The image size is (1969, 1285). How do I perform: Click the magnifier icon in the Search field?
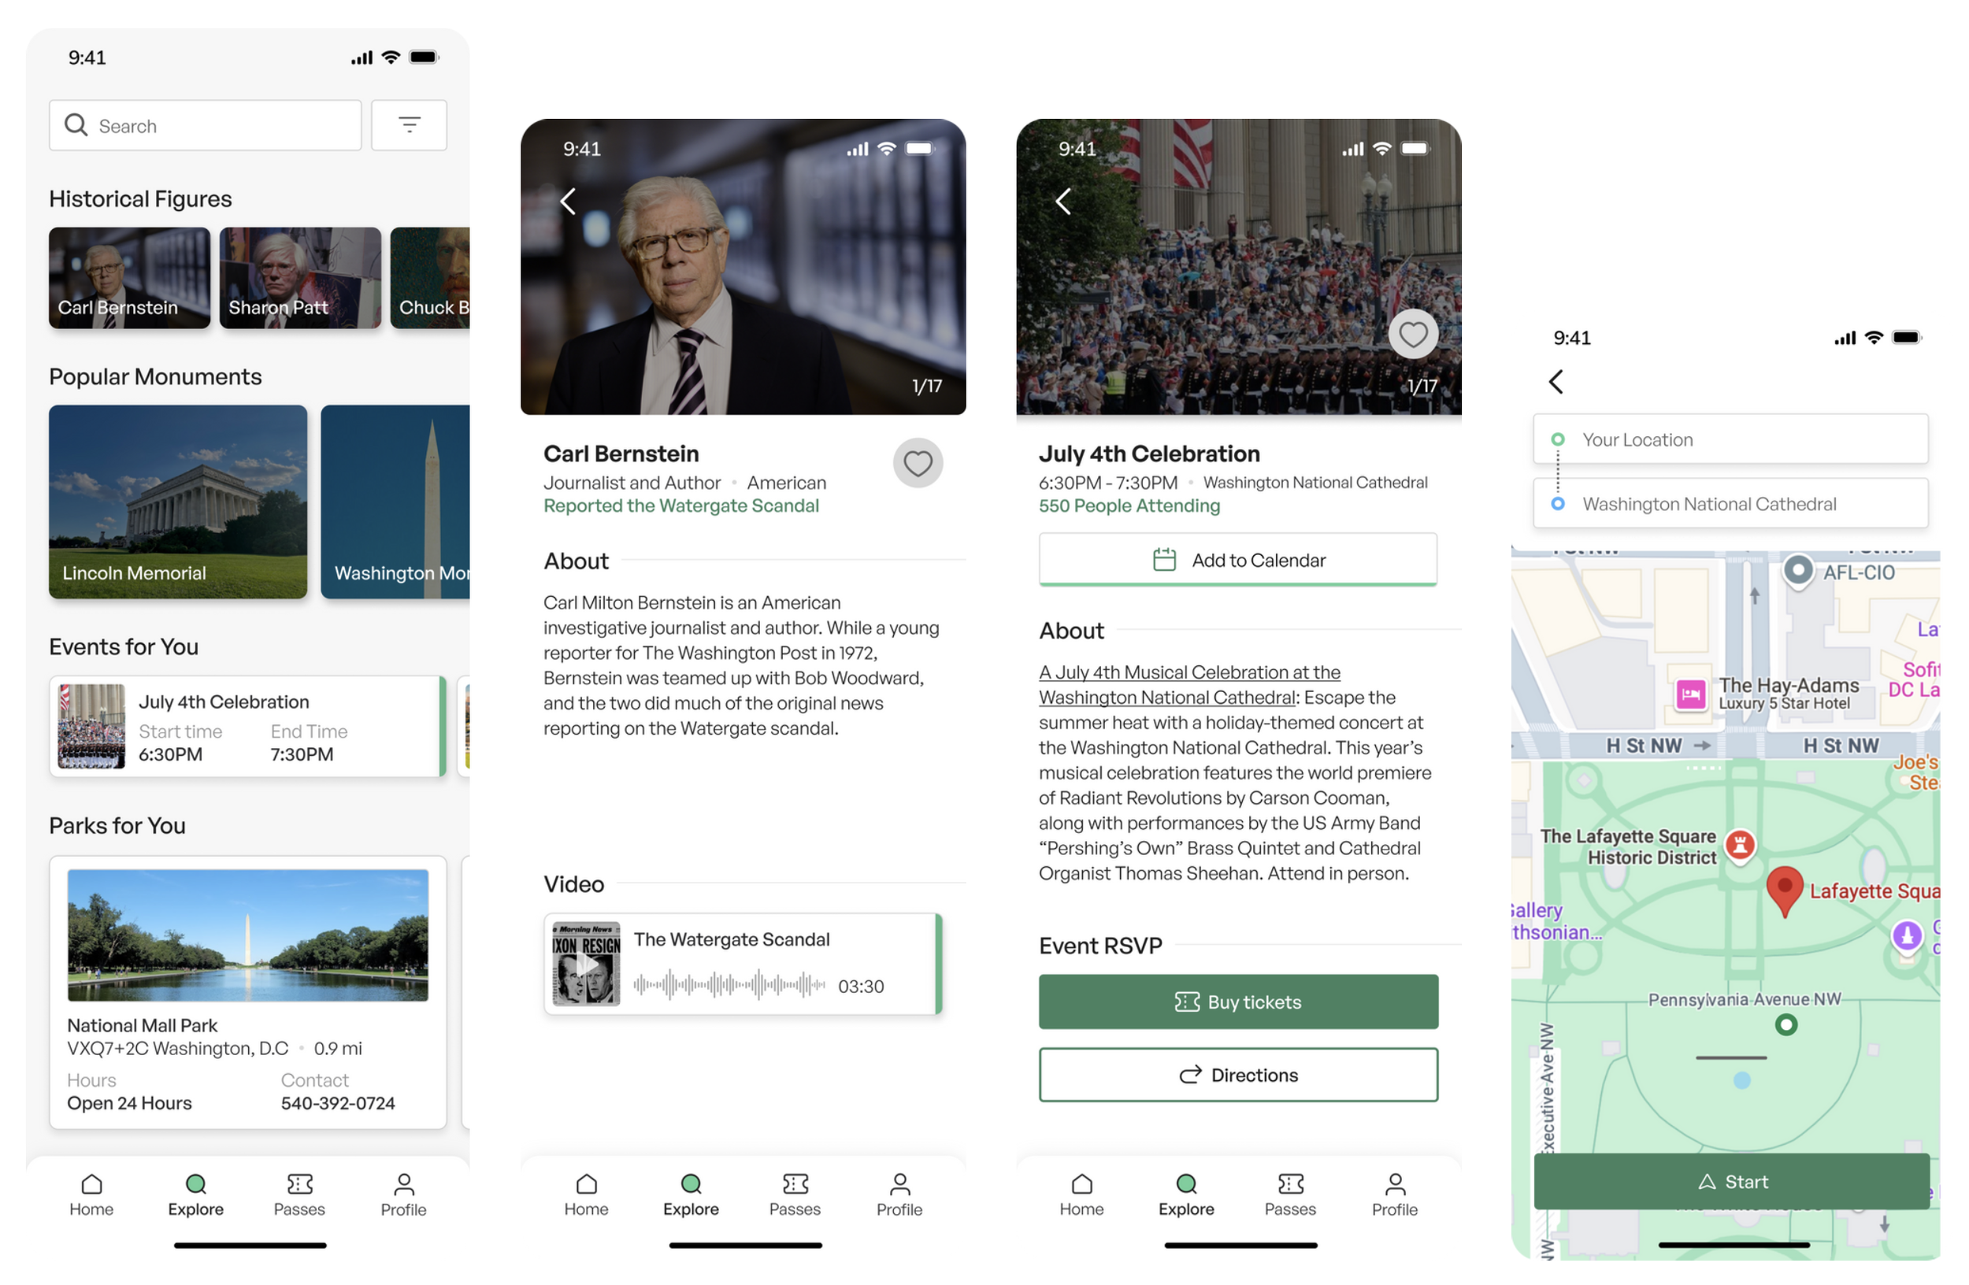click(76, 125)
